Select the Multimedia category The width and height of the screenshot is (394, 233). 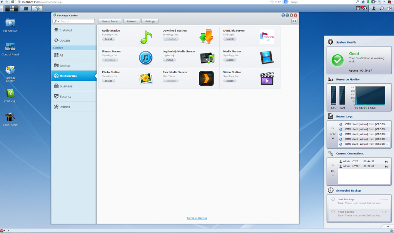(x=74, y=76)
